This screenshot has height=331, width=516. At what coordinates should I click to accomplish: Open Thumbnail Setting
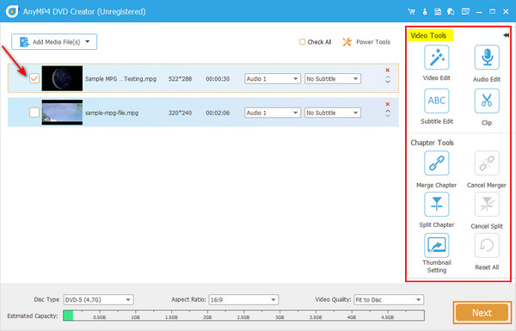(x=436, y=245)
